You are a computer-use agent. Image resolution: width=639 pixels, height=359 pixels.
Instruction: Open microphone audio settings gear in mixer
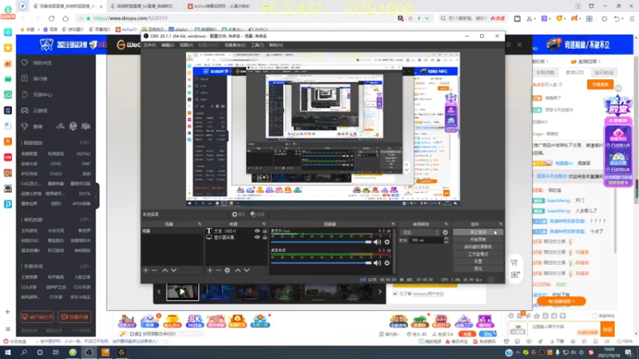[x=387, y=243]
